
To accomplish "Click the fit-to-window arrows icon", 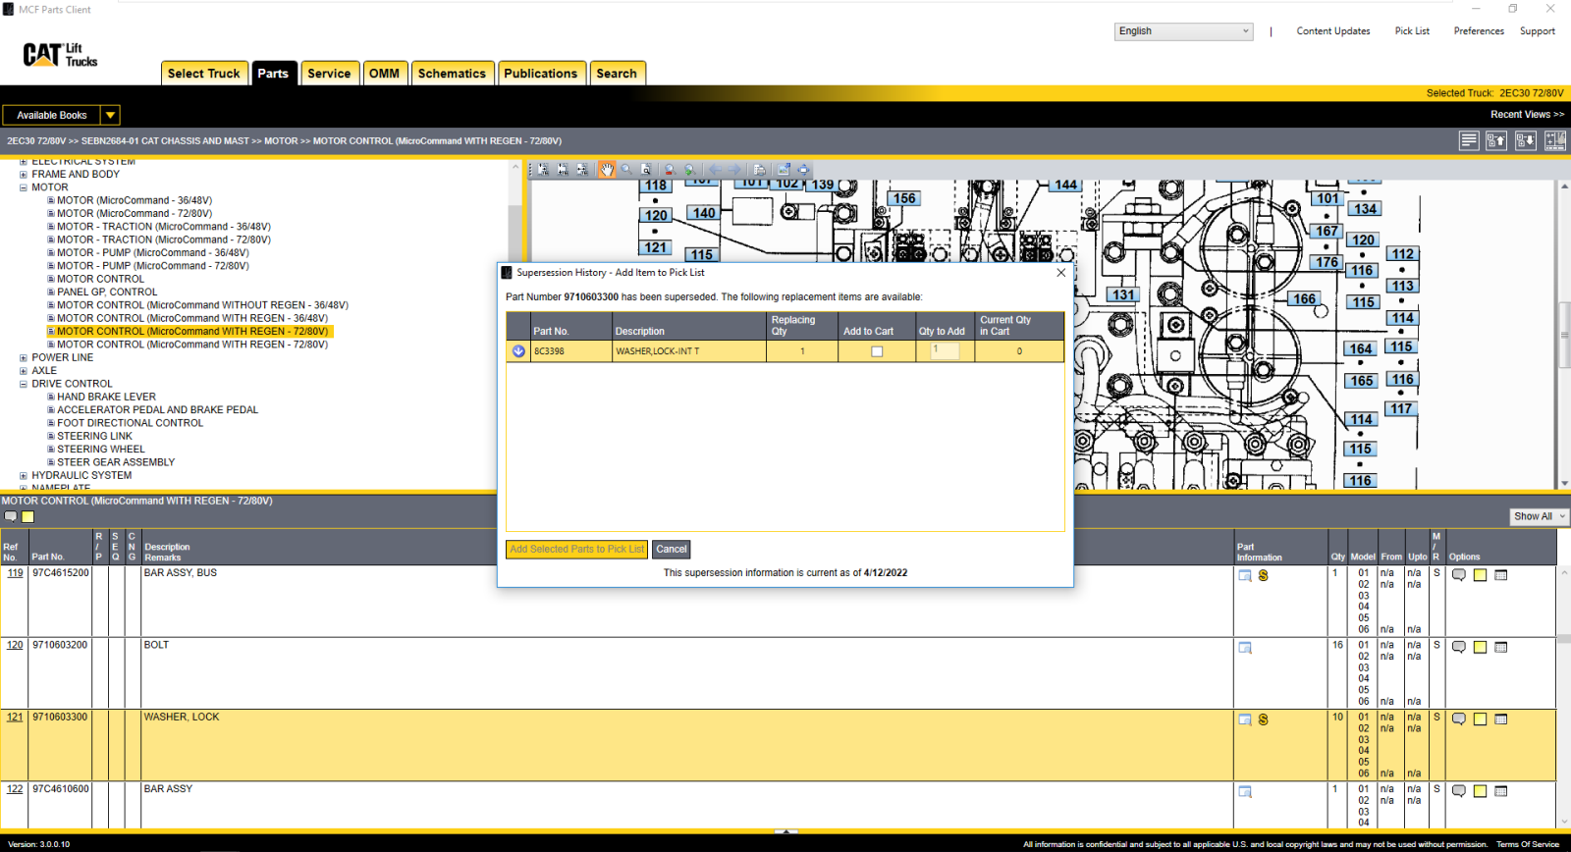I will (x=803, y=169).
